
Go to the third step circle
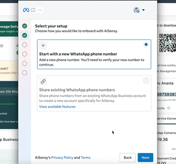(x=24, y=45)
